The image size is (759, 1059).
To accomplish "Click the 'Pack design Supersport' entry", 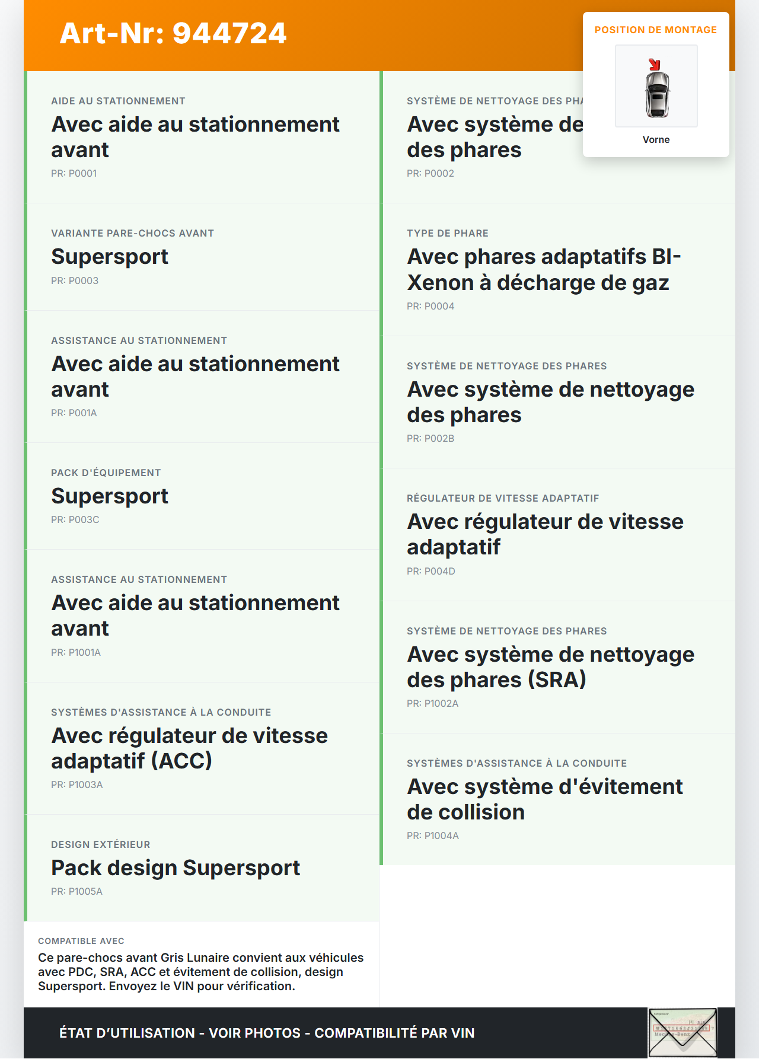I will [202, 868].
